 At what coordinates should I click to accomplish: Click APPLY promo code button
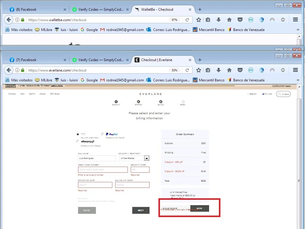click(x=200, y=208)
